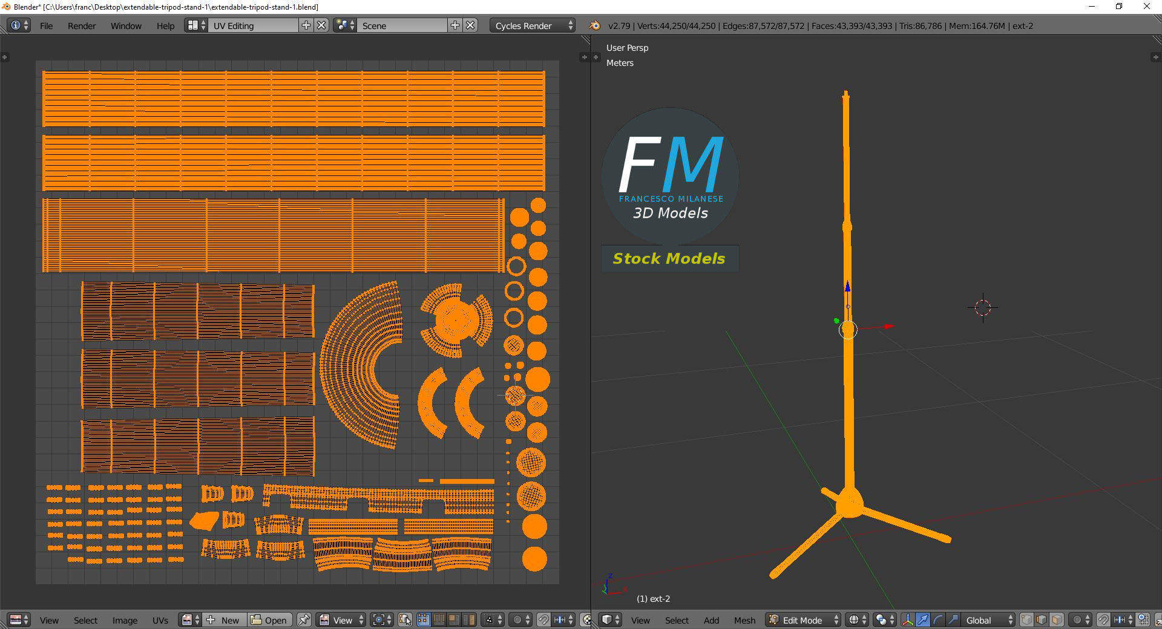1162x629 pixels.
Task: Select UV face selection mode
Action: pos(453,620)
